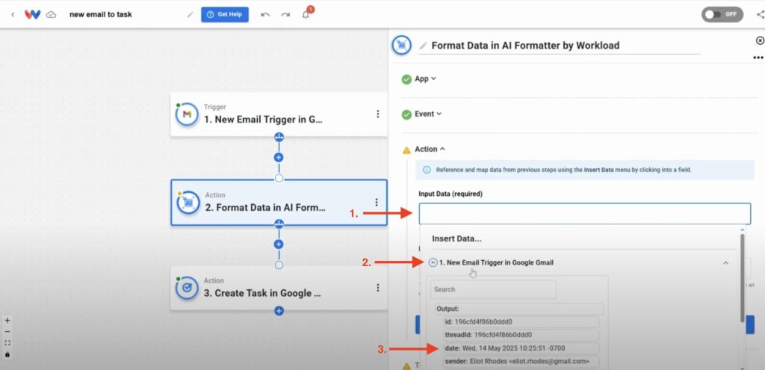Click the AI Formatter icon in panel header
The height and width of the screenshot is (370, 765).
point(402,46)
